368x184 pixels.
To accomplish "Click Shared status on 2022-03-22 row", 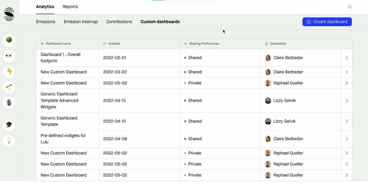I will tap(195, 72).
